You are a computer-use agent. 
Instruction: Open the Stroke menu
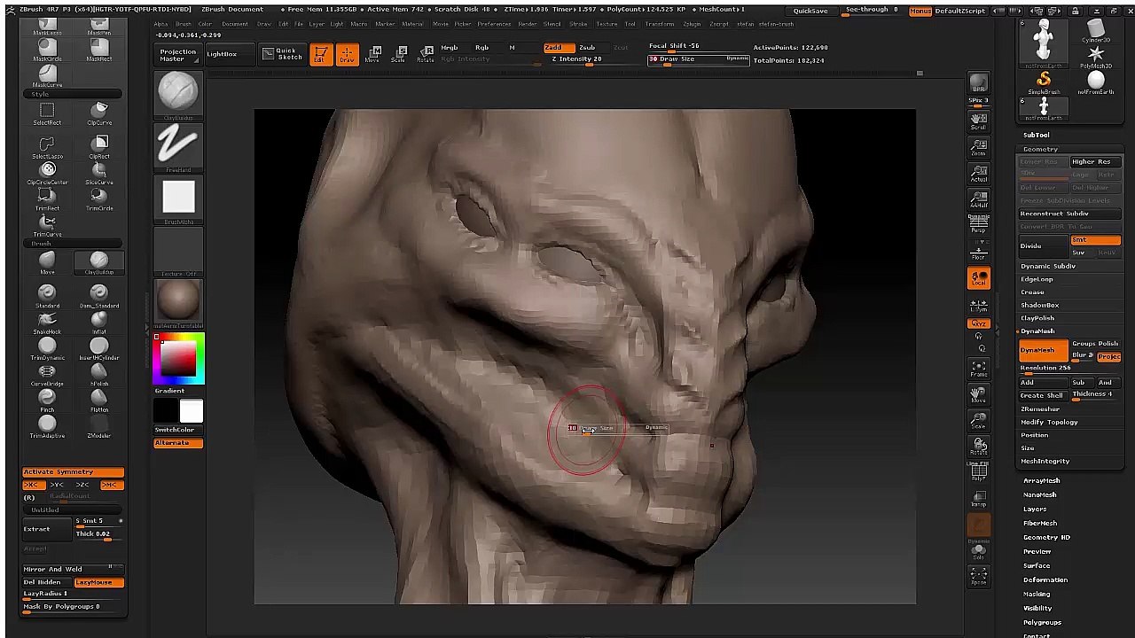pyautogui.click(x=578, y=24)
